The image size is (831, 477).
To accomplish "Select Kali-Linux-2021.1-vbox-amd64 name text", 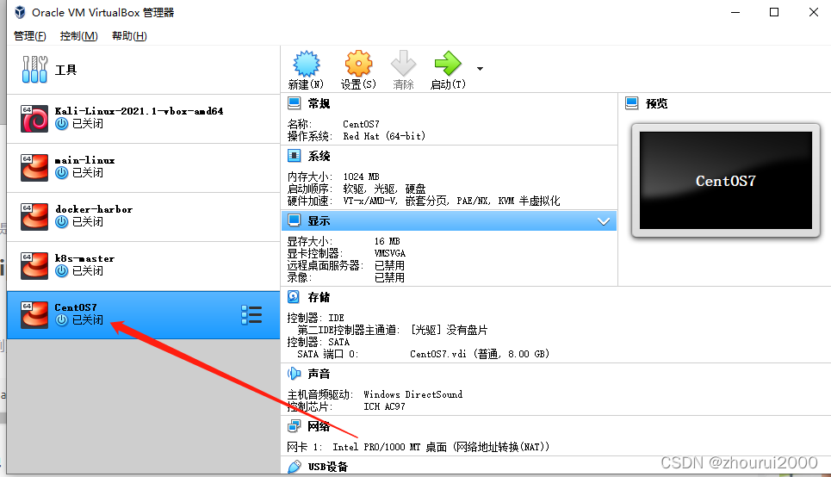I will [x=139, y=111].
